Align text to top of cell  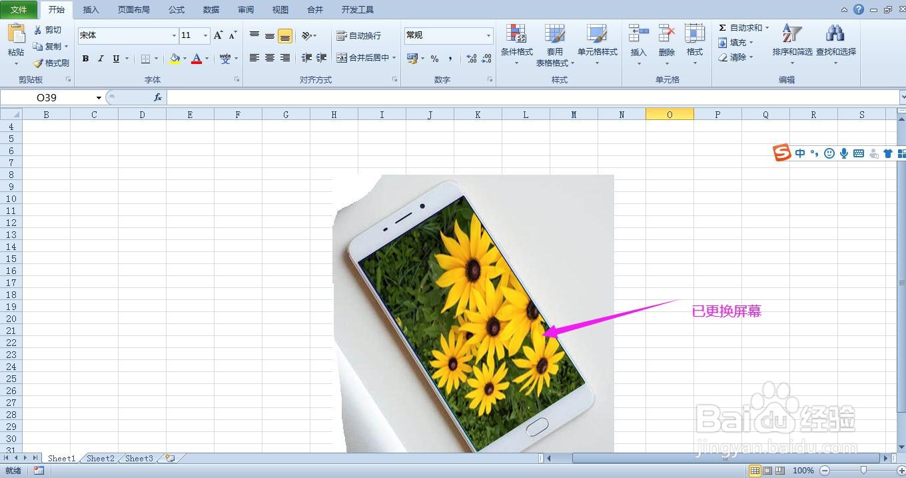click(254, 35)
